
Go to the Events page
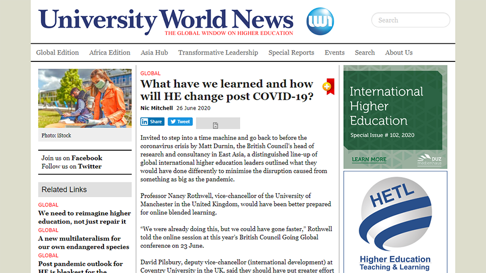[x=335, y=53]
